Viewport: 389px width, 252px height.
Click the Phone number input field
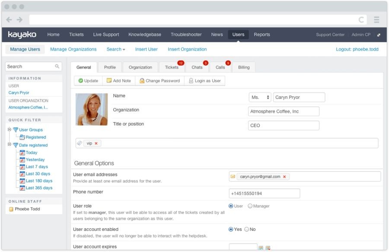pos(264,194)
